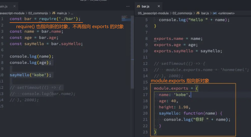
Task: Click main.js breadcrumb ellipsis item
Action: [72, 13]
